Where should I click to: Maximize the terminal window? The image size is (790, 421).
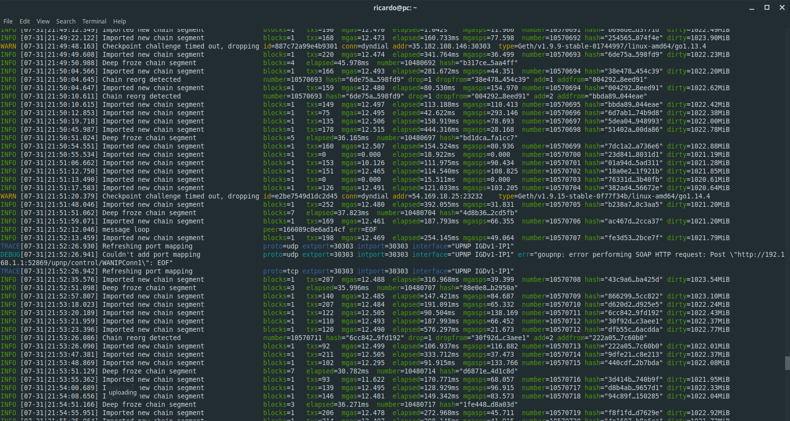click(x=767, y=7)
